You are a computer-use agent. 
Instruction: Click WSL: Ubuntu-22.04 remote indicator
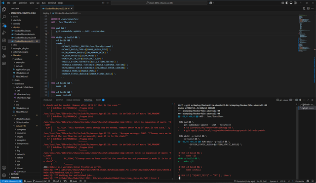[x=11, y=181]
